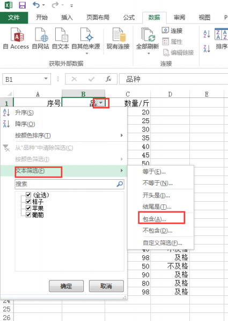Click the formula bar containing 品种
The image size is (228, 321).
point(173,79)
